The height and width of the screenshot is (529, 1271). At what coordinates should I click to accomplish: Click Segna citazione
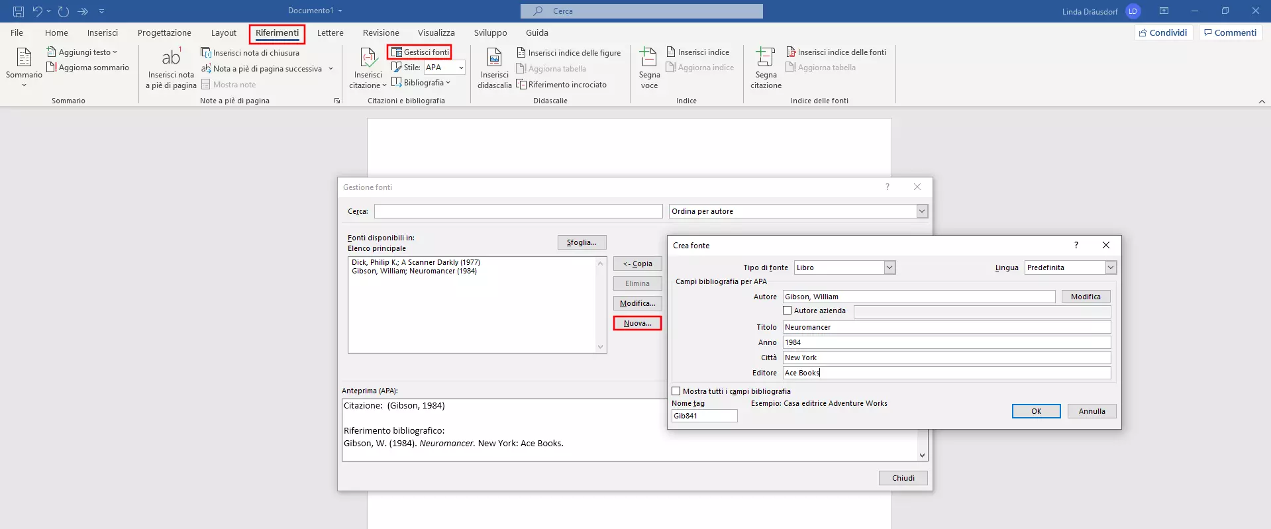(766, 68)
